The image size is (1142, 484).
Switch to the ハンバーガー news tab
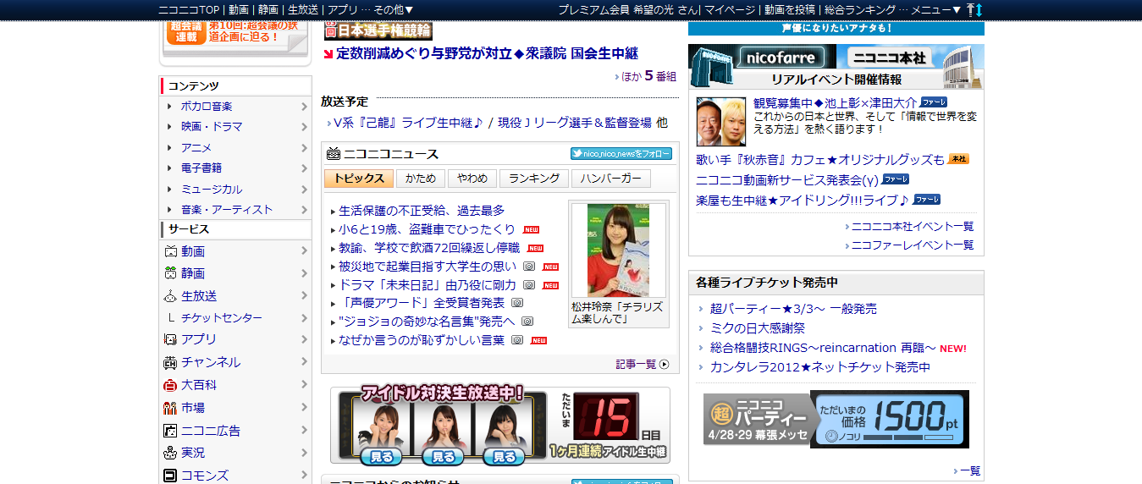611,179
